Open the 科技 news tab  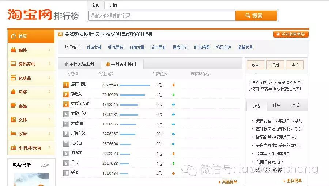tap(276, 105)
